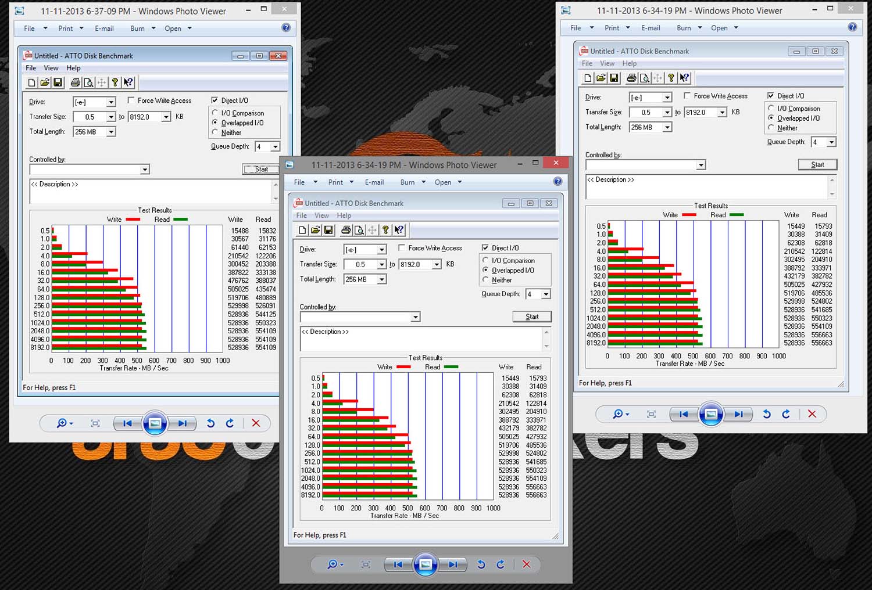Go to next photo in 6-37-09 PM viewer
Viewport: 872px width, 590px height.
[x=182, y=423]
